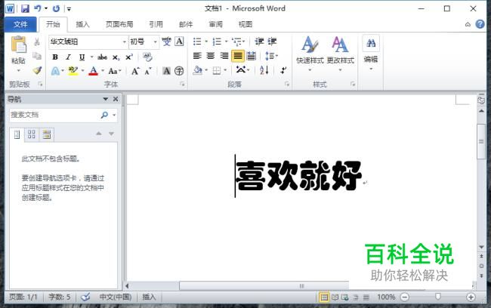This screenshot has height=308, width=491.
Task: Click the Enclose Characters circle icon
Action: (x=179, y=71)
